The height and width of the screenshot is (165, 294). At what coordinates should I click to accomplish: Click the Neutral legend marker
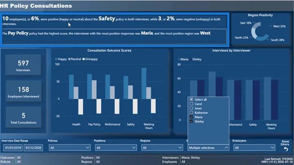pyautogui.click(x=69, y=59)
